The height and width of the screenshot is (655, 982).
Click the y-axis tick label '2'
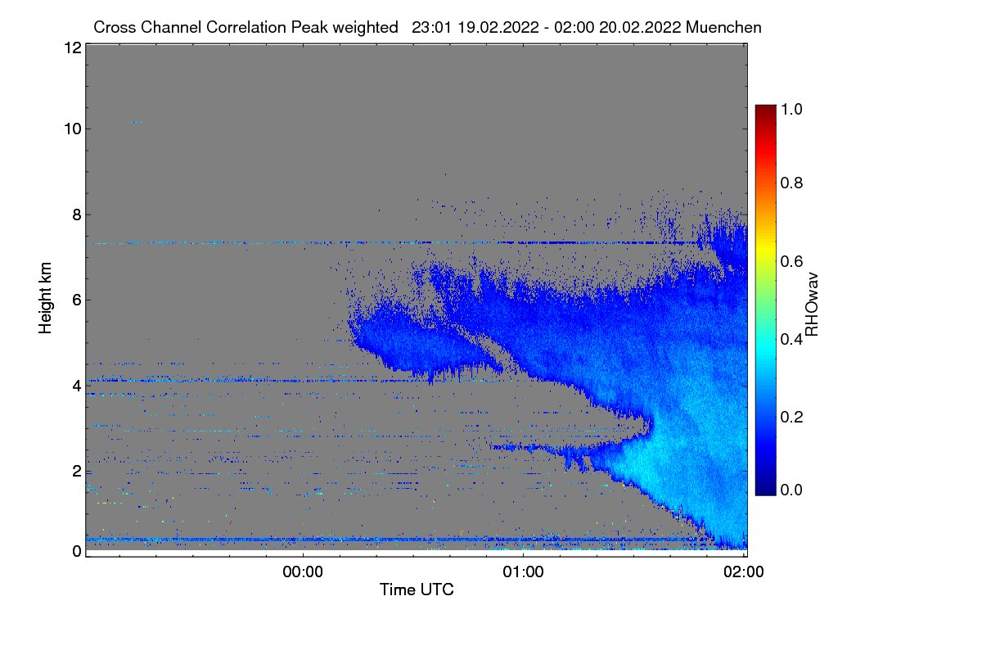(77, 471)
